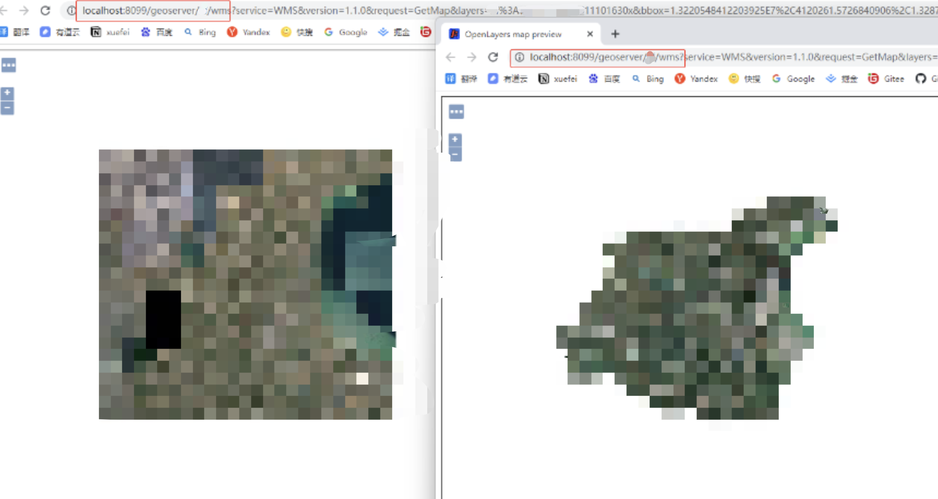Open the xuefei bookmark in the left window
The width and height of the screenshot is (938, 499).
110,32
